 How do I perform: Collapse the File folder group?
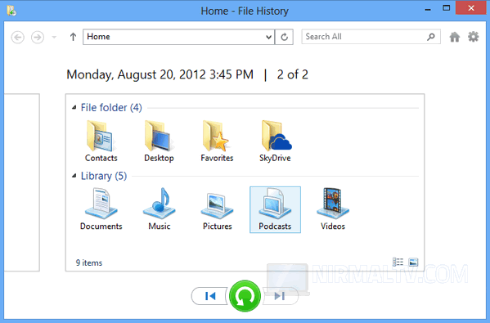pos(74,107)
